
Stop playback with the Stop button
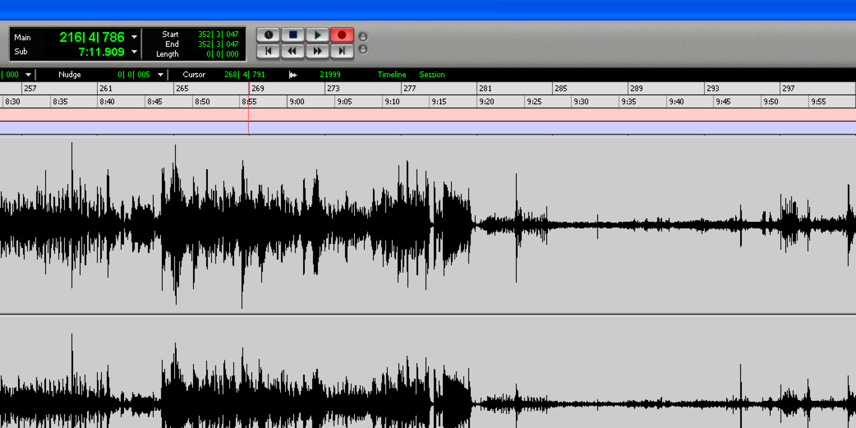point(293,35)
